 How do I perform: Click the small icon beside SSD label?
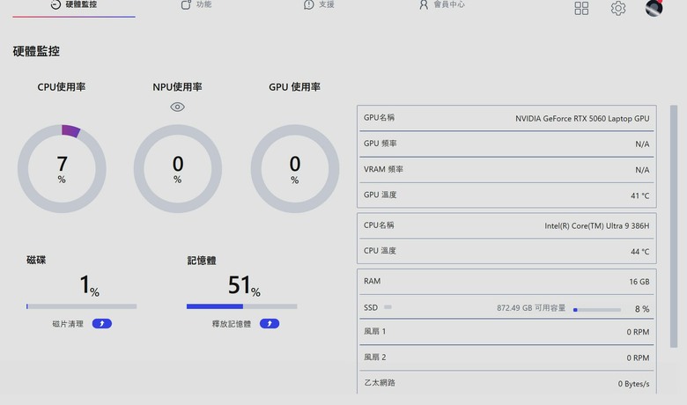(388, 307)
